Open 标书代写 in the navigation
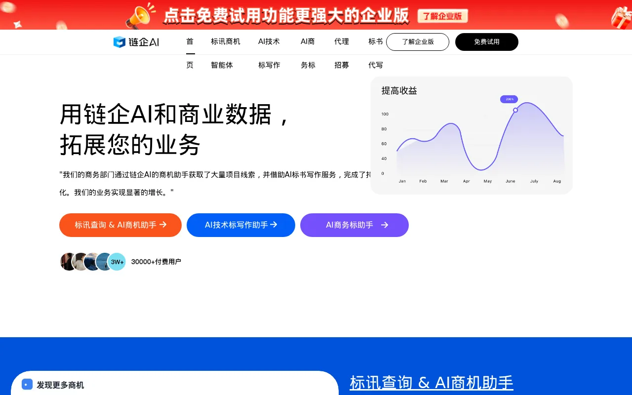The height and width of the screenshot is (395, 632). pos(376,53)
